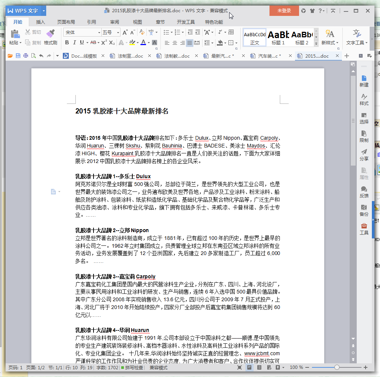380x377 pixels.
Task: Open the Select (选择) sidebar panel
Action: coord(364,118)
